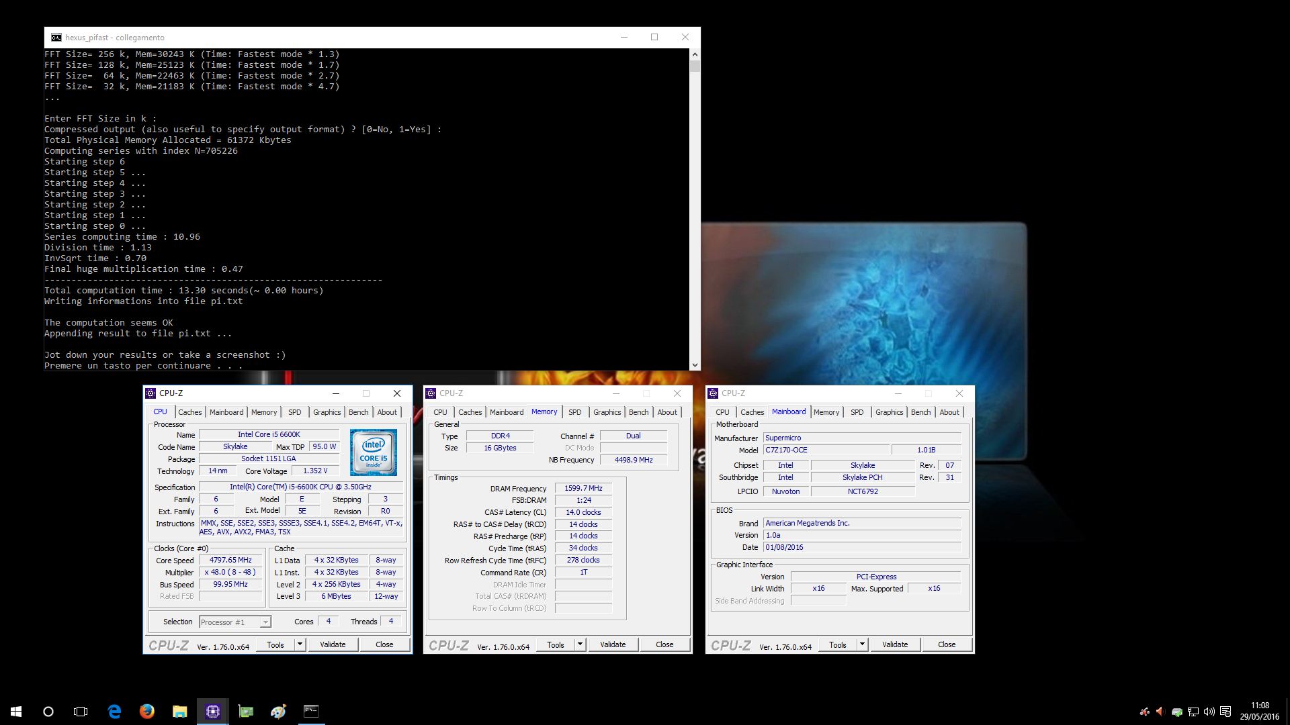
Task: Expand Tools dropdown arrow in the CPU-tab CPU-Z window
Action: (x=300, y=644)
